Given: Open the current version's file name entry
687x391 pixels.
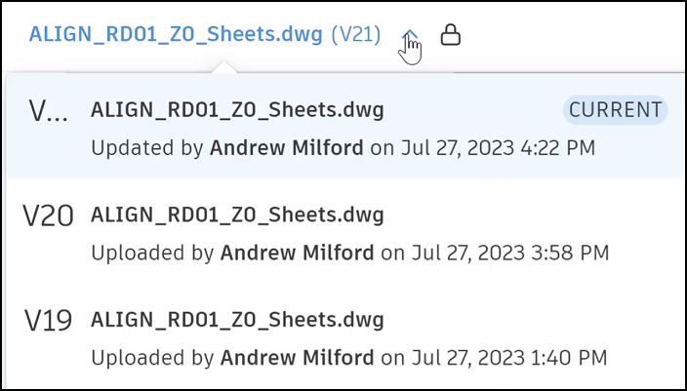Looking at the screenshot, I should pos(237,110).
